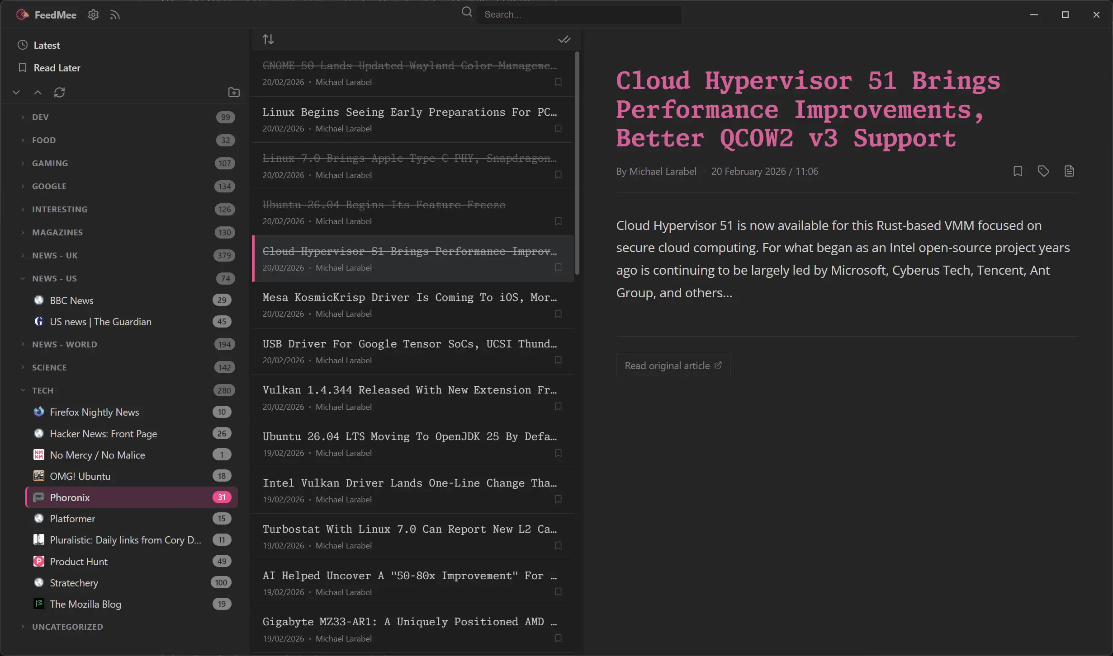Screen dimensions: 1113x656
Task: Mark all articles as read
Action: pos(564,40)
